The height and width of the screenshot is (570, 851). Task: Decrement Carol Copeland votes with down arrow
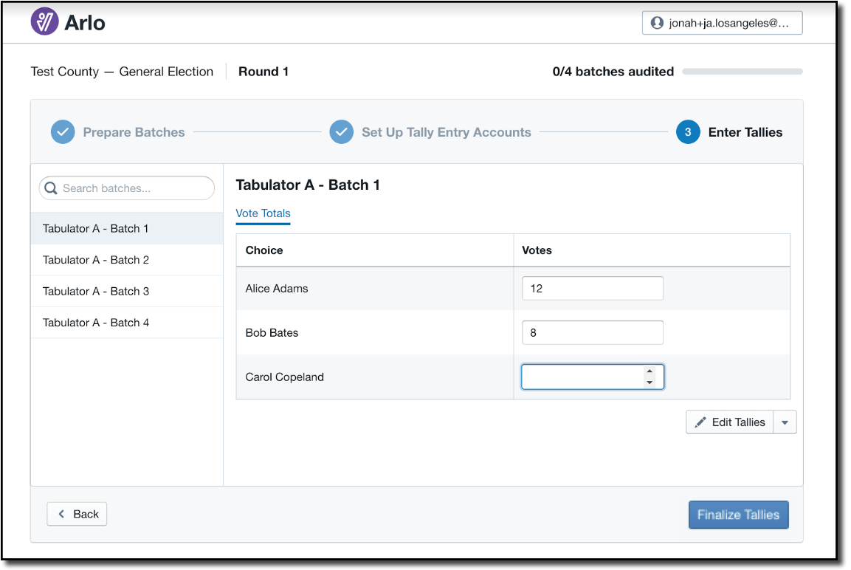click(x=650, y=382)
